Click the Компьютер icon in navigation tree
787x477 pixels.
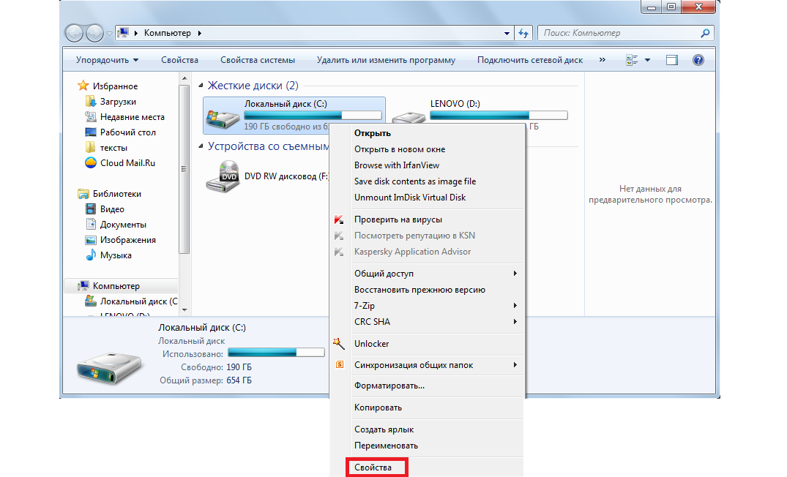[83, 286]
